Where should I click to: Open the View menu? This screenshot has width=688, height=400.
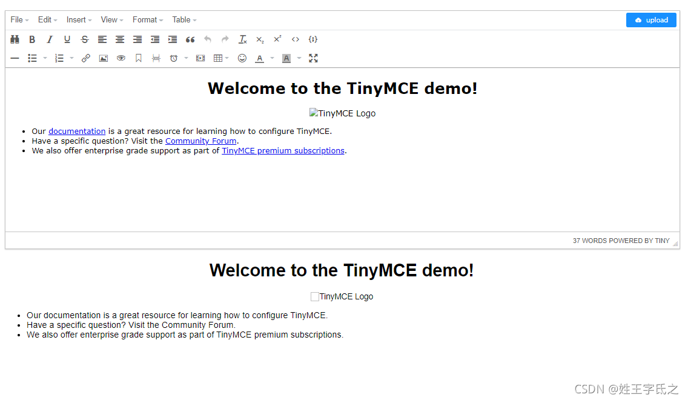point(112,20)
